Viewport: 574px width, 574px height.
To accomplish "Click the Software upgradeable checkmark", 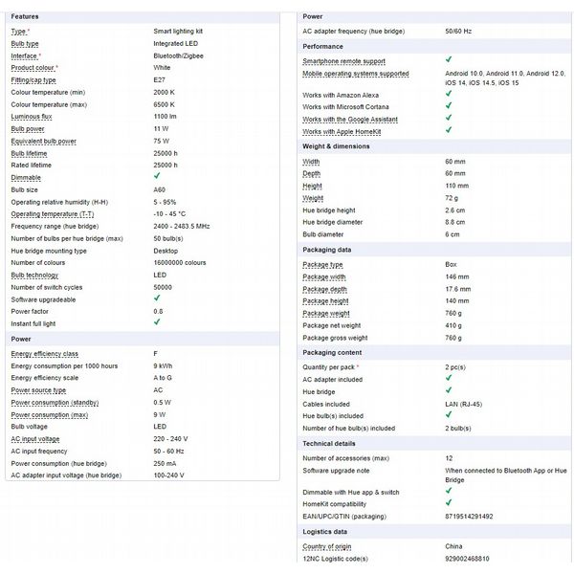I will pyautogui.click(x=157, y=299).
